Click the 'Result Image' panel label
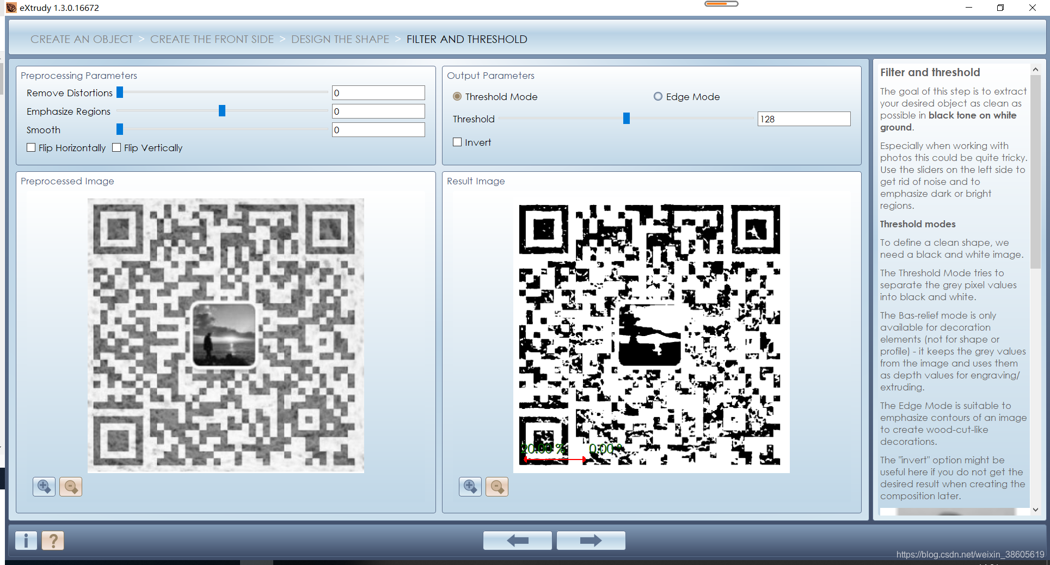The height and width of the screenshot is (565, 1050). pyautogui.click(x=476, y=181)
